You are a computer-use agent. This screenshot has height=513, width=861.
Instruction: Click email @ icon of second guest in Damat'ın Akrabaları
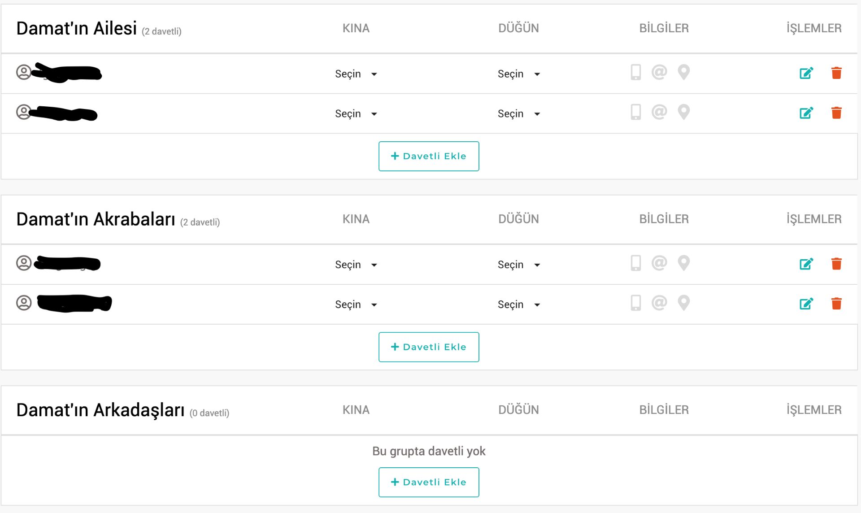[x=659, y=303]
